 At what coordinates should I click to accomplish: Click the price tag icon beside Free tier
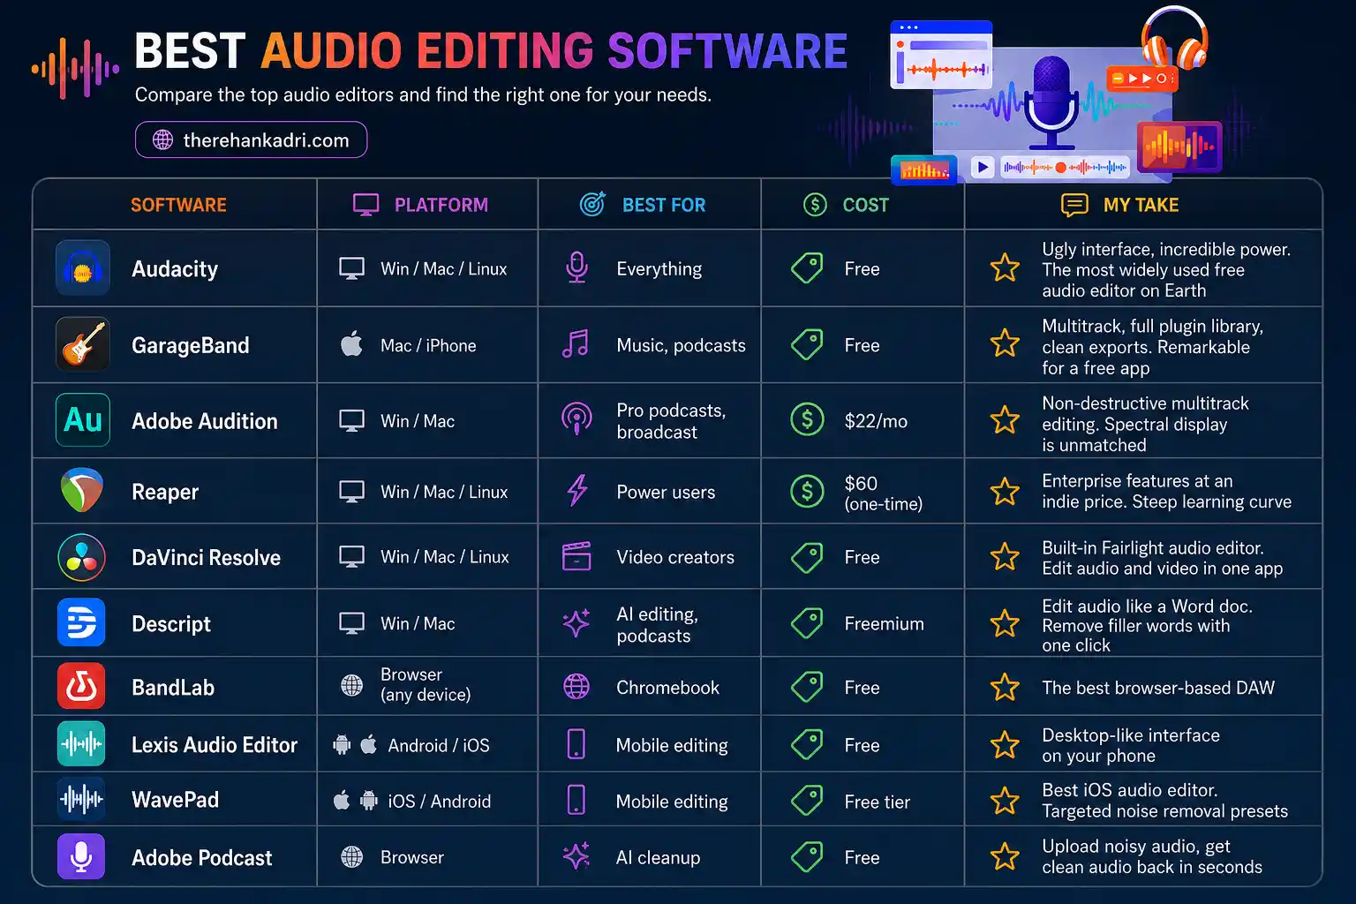pyautogui.click(x=807, y=801)
